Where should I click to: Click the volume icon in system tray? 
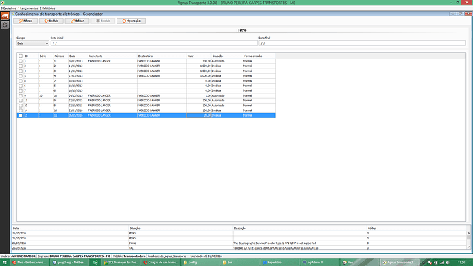click(448, 263)
